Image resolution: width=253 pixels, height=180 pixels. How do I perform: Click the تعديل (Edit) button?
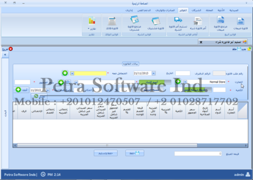click(x=39, y=96)
